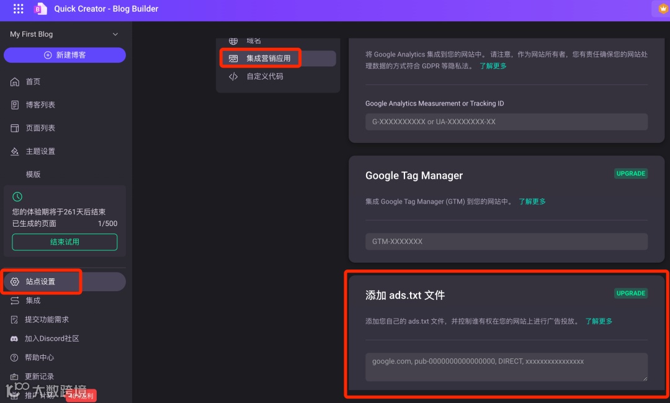Click the changelog icon beside 更新记录

coord(14,376)
